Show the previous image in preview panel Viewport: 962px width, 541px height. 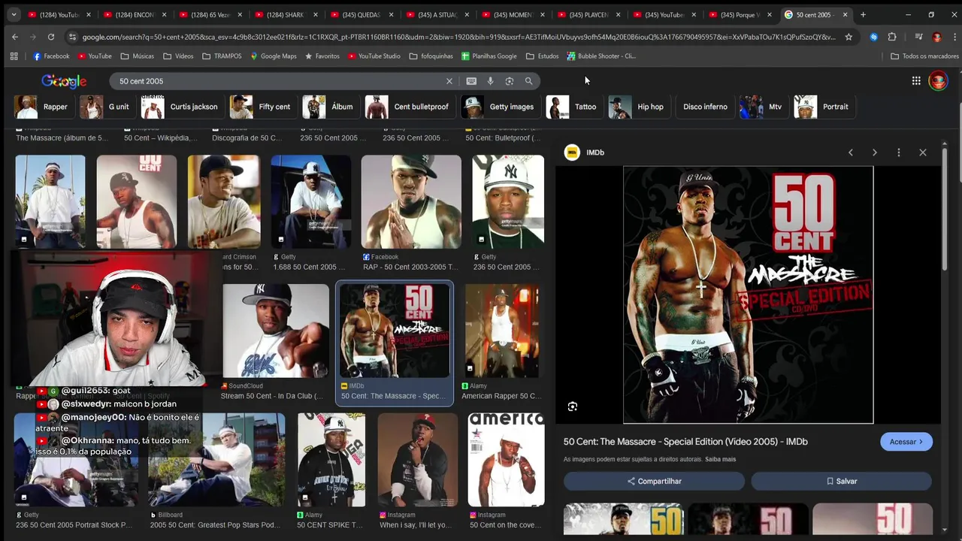pos(851,153)
